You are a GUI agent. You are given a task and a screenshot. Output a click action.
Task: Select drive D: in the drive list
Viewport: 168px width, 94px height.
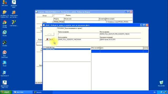[67, 49]
